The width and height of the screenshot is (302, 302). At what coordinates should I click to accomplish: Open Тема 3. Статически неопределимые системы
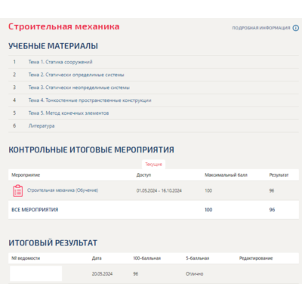point(79,88)
